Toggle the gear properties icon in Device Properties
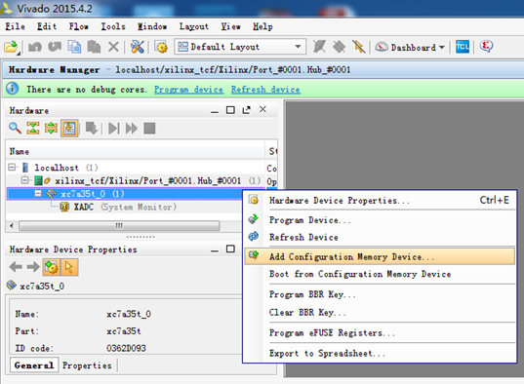Image resolution: width=524 pixels, height=384 pixels. coord(52,267)
